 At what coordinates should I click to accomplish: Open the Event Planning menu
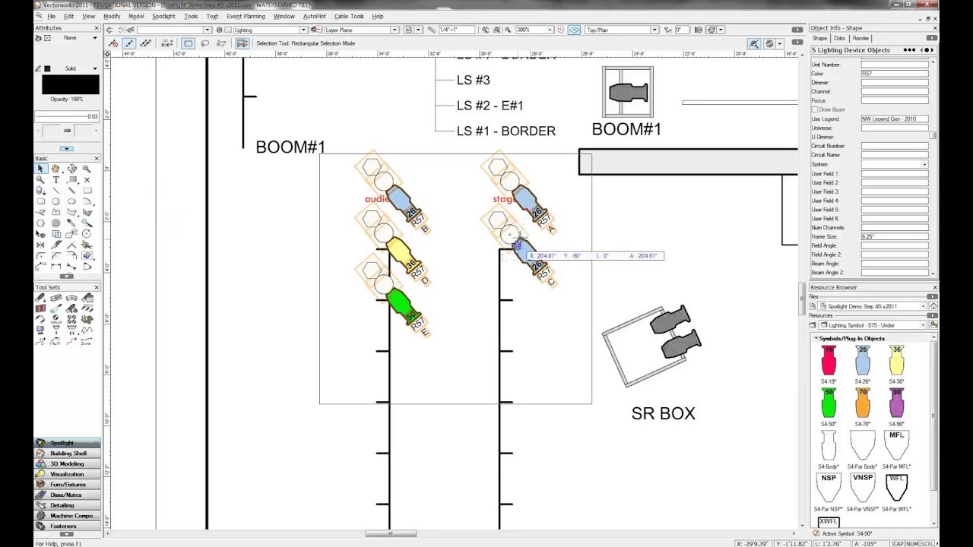246,16
